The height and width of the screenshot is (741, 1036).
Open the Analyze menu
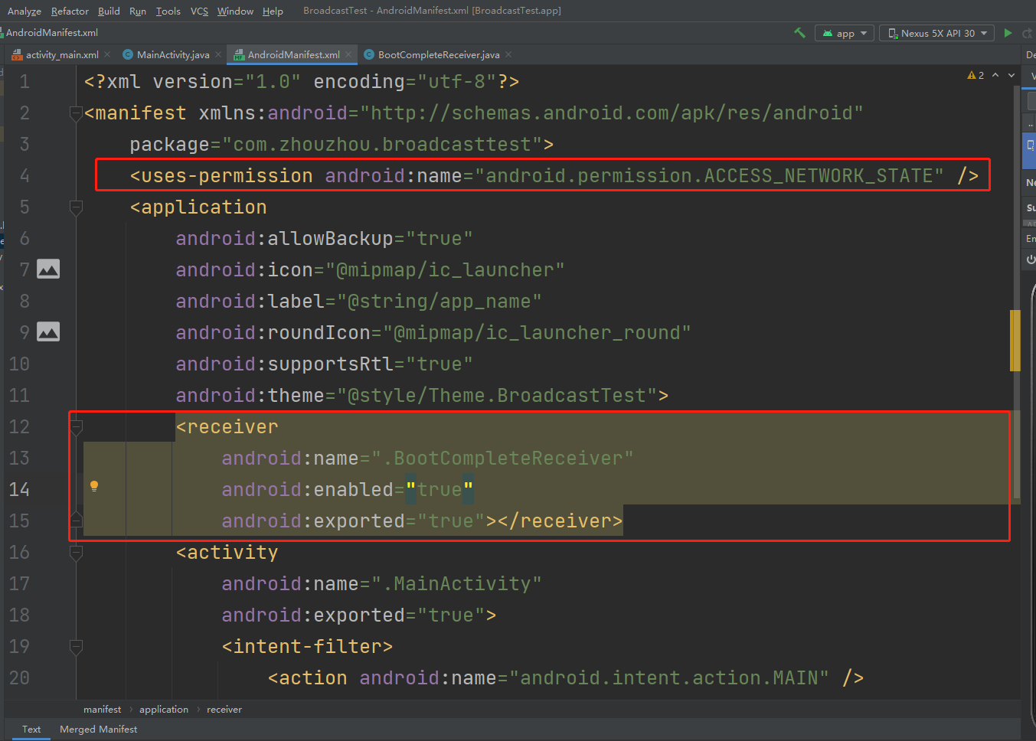pos(25,11)
